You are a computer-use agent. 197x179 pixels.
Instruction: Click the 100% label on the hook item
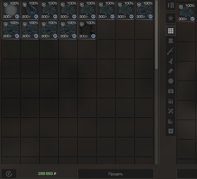click(x=33, y=4)
